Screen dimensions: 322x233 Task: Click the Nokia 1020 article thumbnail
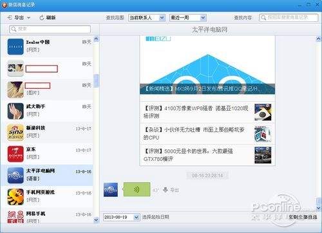(263, 112)
